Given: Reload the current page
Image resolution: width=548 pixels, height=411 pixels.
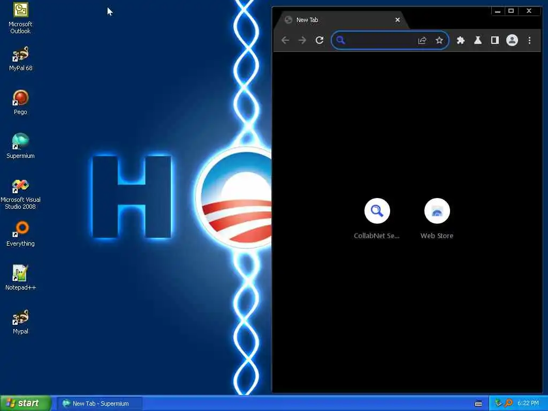Looking at the screenshot, I should coord(319,40).
